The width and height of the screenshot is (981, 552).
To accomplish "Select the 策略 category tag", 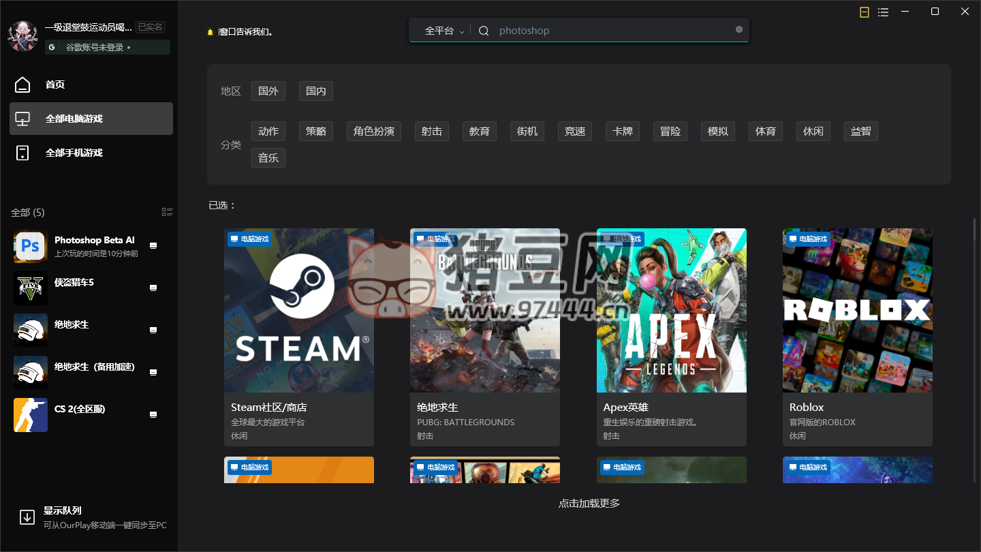I will pyautogui.click(x=316, y=132).
